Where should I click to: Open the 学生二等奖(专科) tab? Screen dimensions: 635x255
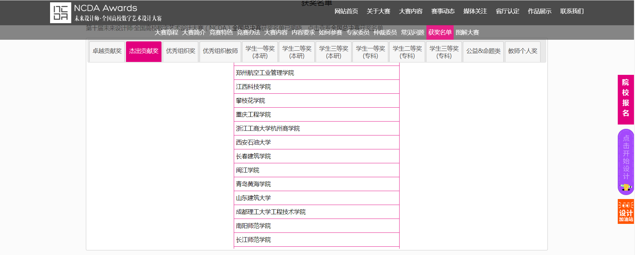[407, 52]
